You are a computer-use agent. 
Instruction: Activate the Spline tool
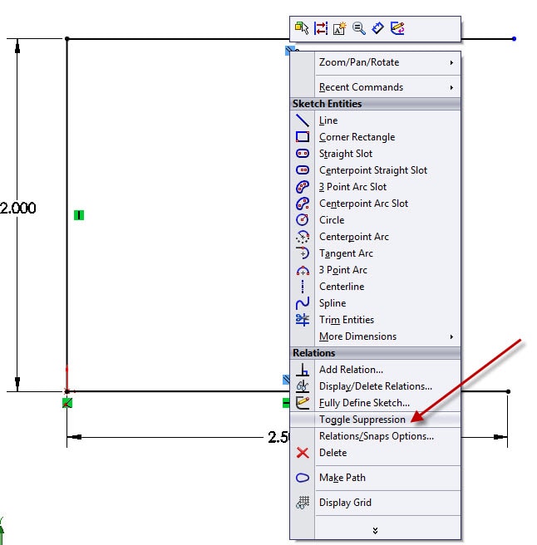tap(333, 303)
